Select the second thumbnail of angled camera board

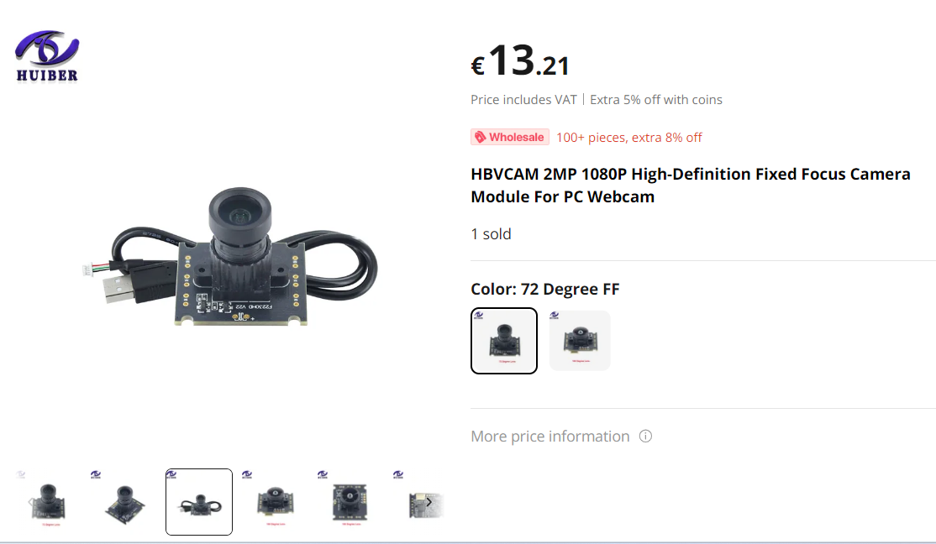(x=124, y=502)
